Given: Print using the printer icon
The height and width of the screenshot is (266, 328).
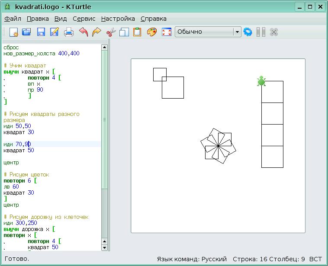Looking at the screenshot, I should tap(69, 32).
